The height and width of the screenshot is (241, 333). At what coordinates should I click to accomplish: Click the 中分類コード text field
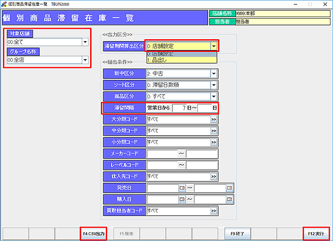coord(178,131)
